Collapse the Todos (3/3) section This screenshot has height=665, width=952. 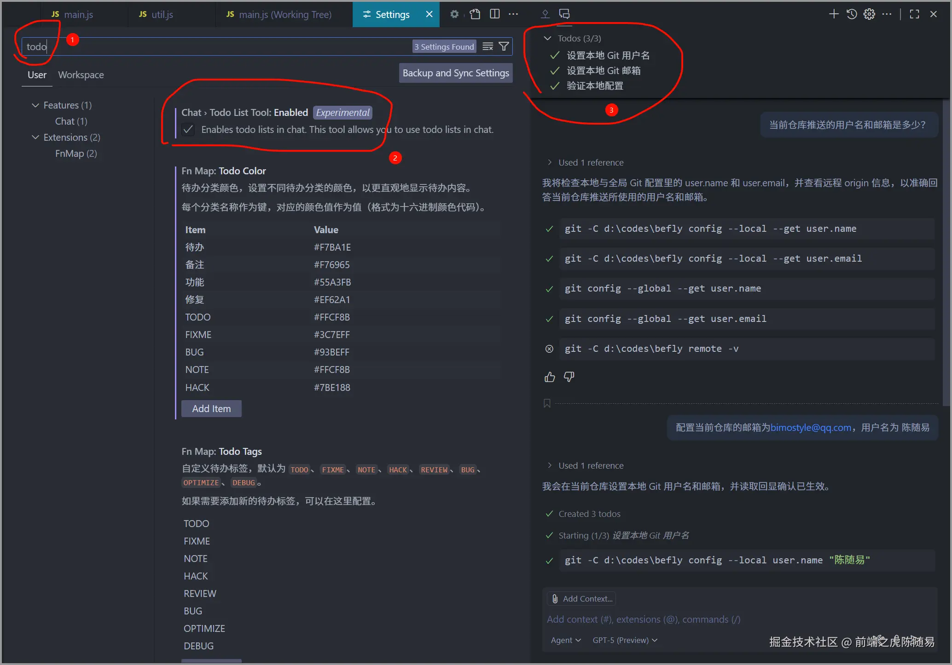[547, 38]
